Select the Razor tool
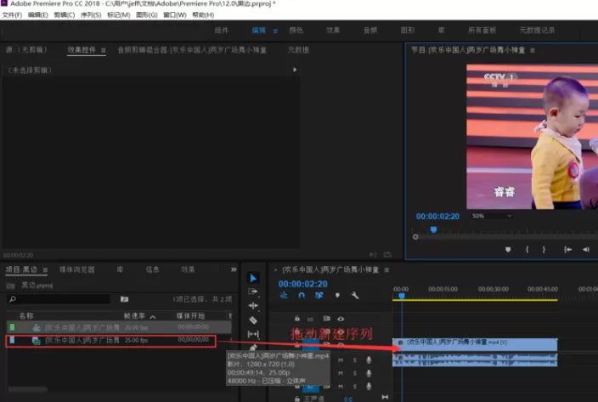Viewport: 598px width, 402px height. [253, 320]
